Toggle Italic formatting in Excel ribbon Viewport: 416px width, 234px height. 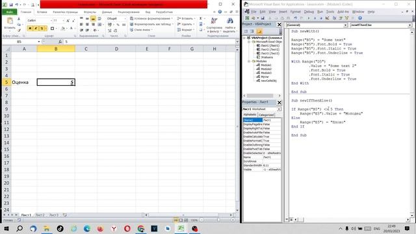pos(36,29)
